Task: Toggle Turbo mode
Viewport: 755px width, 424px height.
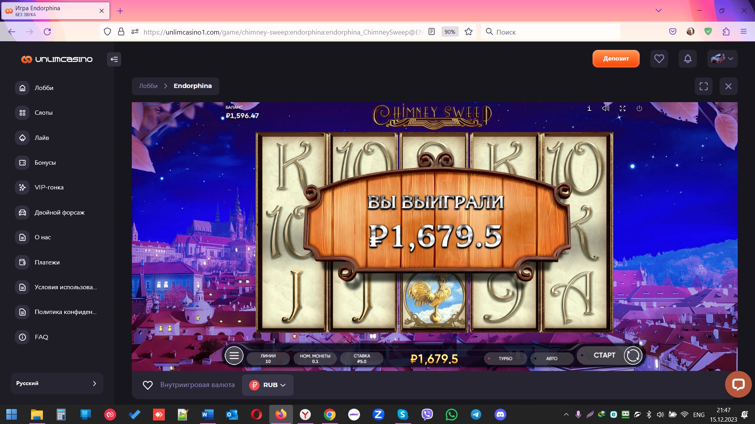Action: (x=505, y=358)
